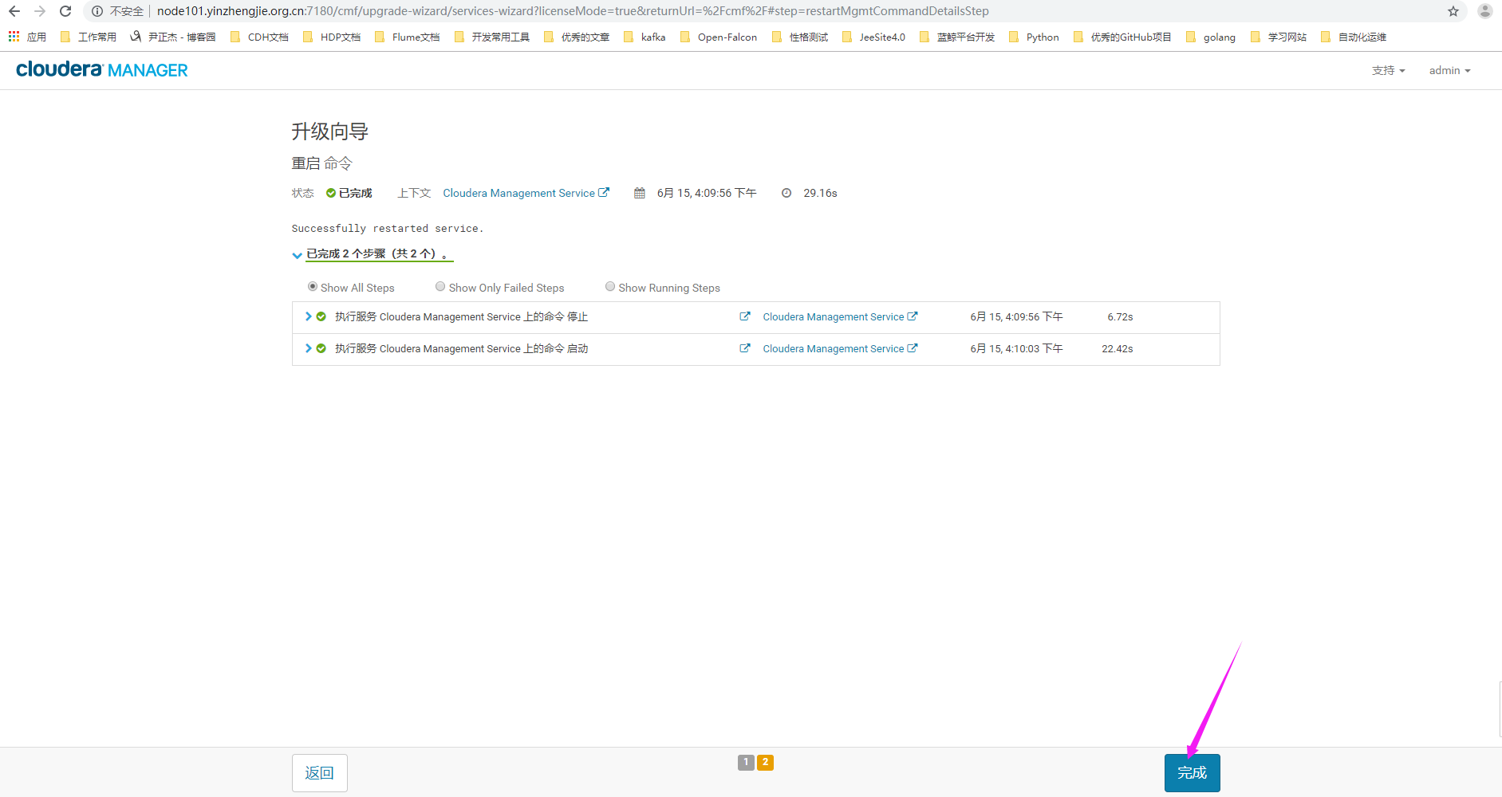1502x797 pixels.
Task: Click the Cloudera Manager logo
Action: coord(102,70)
